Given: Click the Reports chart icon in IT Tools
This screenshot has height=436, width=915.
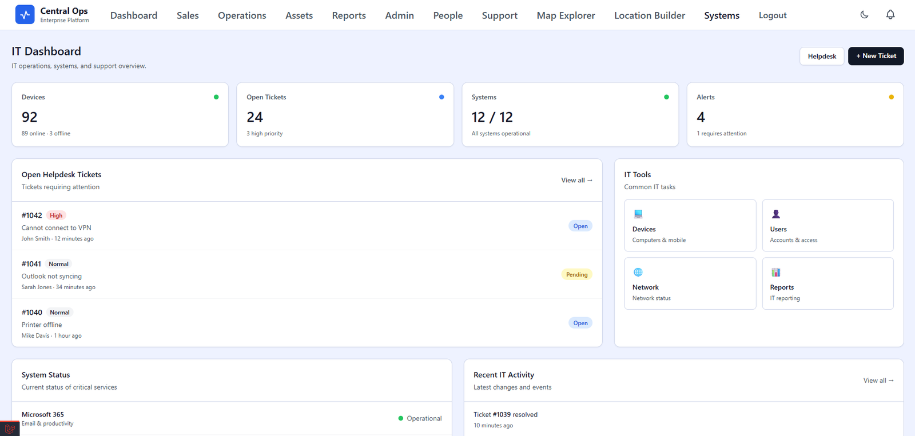Looking at the screenshot, I should tap(775, 272).
